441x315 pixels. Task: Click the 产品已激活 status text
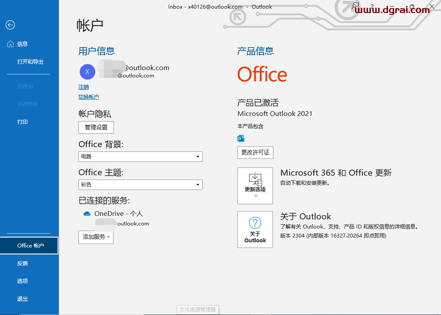pos(258,103)
